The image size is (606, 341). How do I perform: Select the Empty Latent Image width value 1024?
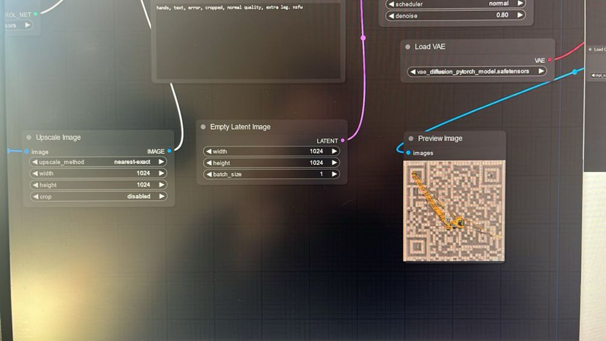(316, 151)
